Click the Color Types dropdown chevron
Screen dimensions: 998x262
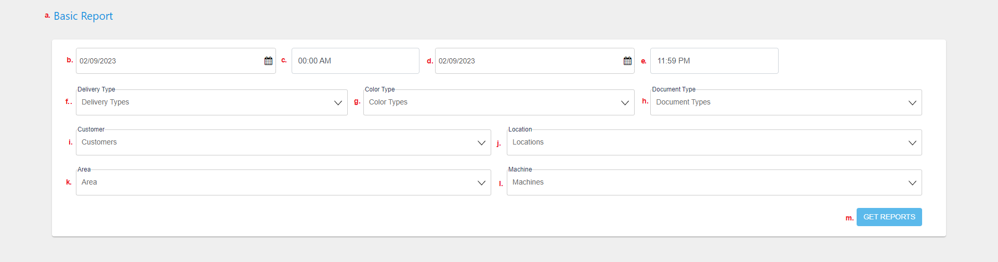click(625, 103)
